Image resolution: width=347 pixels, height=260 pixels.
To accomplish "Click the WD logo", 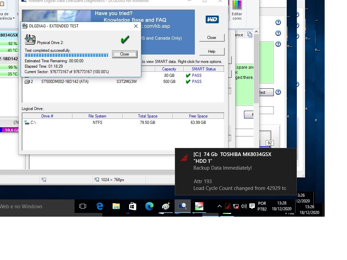I will point(212,19).
